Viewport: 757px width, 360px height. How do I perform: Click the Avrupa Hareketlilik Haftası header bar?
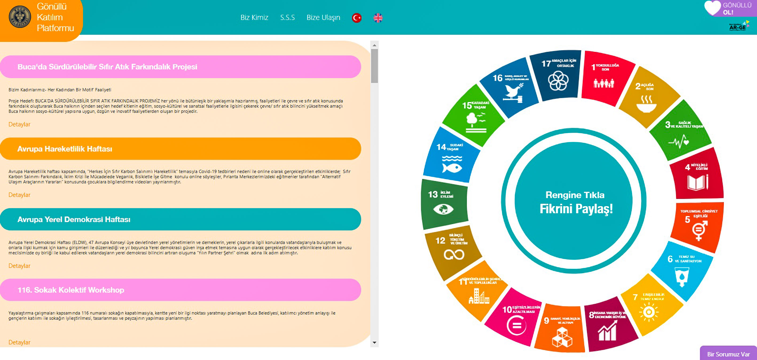pos(181,149)
